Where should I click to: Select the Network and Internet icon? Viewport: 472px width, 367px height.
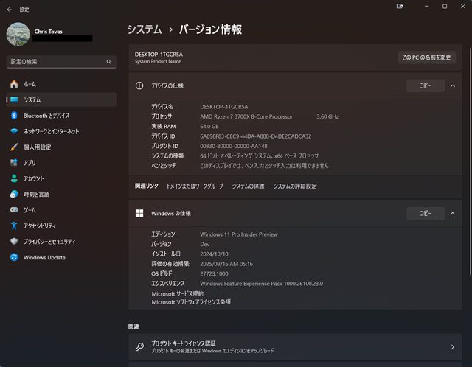(x=14, y=131)
